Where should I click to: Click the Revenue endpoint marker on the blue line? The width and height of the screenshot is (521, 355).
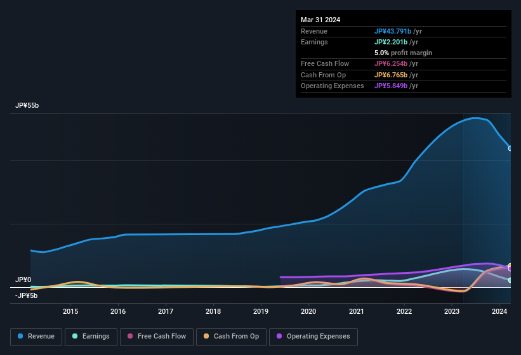pyautogui.click(x=510, y=148)
